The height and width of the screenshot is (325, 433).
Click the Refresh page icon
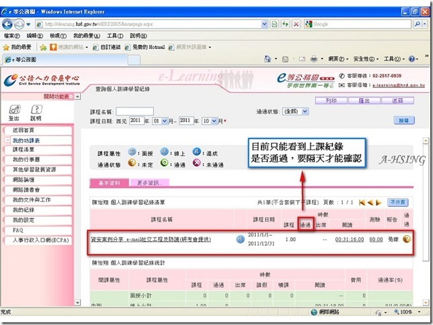[x=285, y=24]
